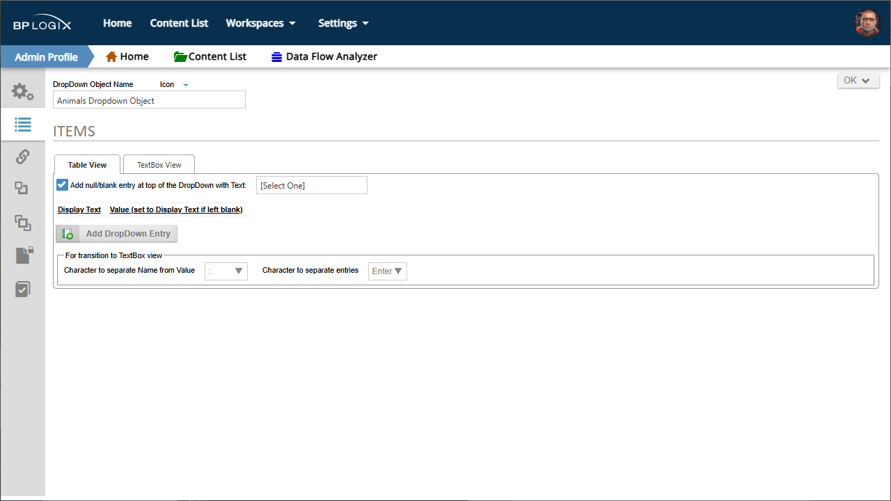Click "For transition to TextBox view" legend
891x501 pixels.
114,255
